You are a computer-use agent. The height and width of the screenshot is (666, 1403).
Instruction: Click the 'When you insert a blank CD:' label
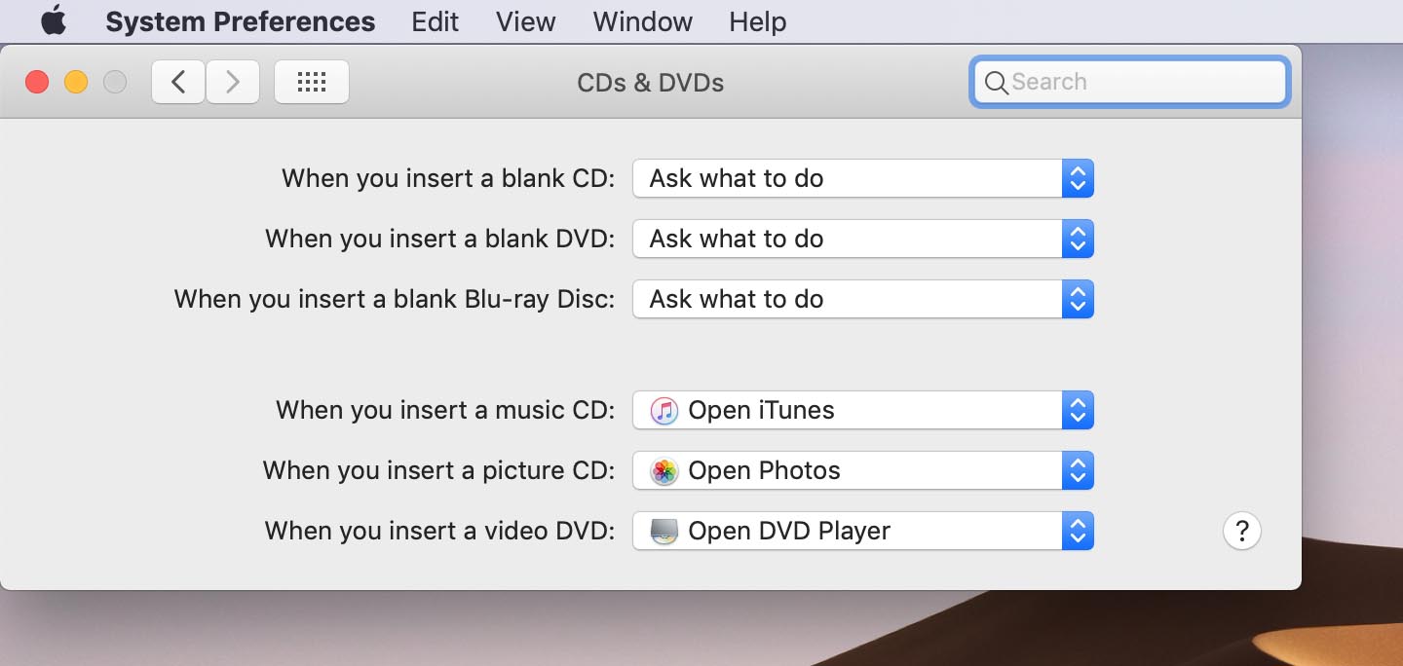(x=448, y=178)
